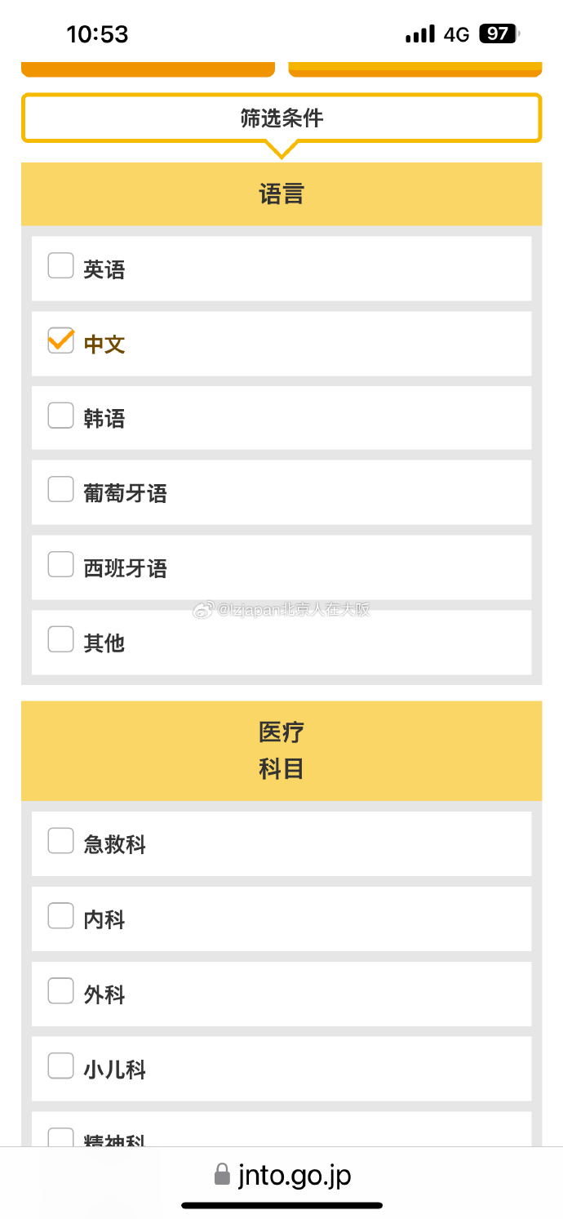This screenshot has height=1219, width=563.
Task: Check the 外科 department option
Action: (x=61, y=992)
